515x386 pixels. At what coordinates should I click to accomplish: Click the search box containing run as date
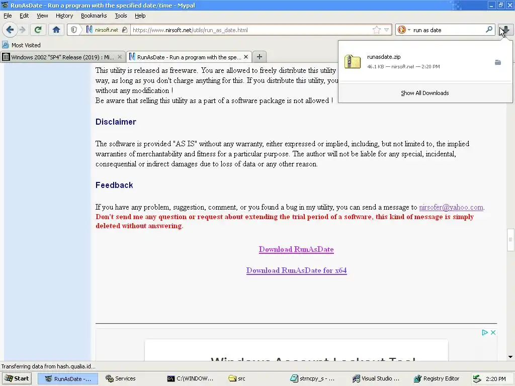(448, 30)
